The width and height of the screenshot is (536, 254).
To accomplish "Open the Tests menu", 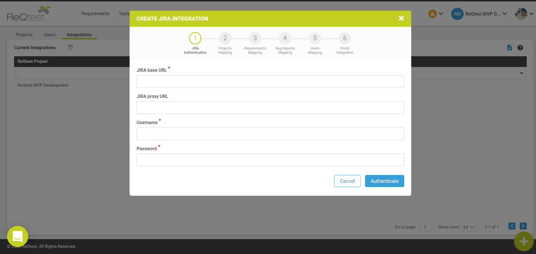I will point(124,14).
